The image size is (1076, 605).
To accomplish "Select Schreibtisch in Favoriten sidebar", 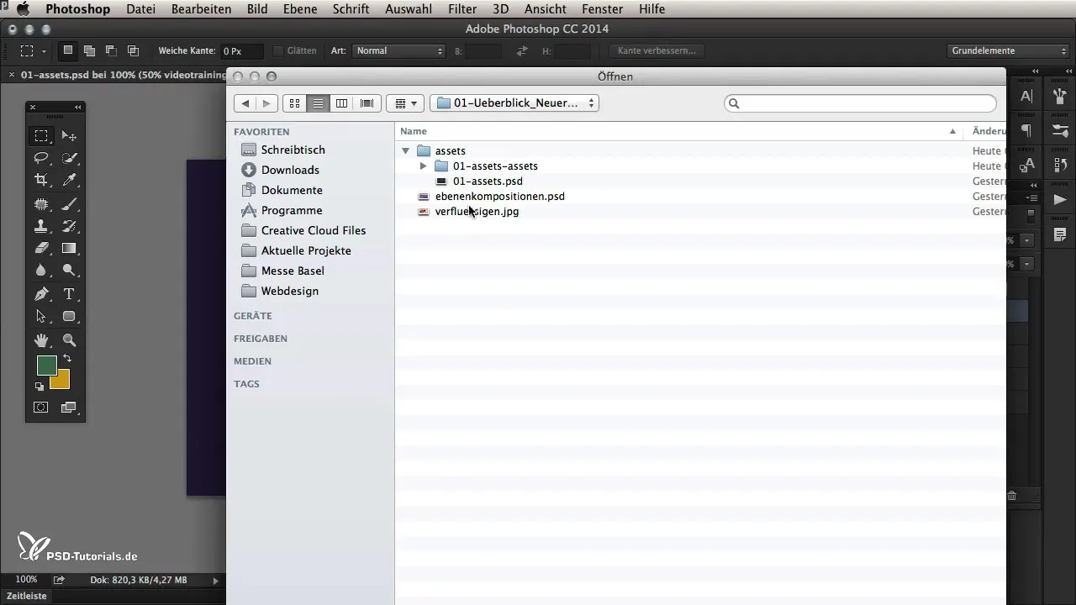I will (x=293, y=150).
